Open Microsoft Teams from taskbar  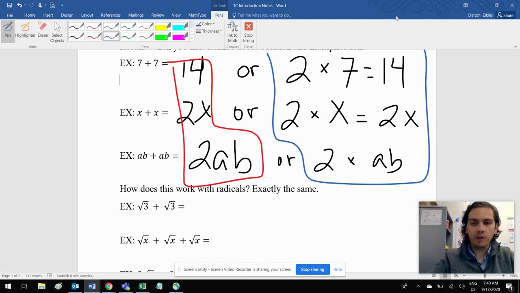click(126, 286)
